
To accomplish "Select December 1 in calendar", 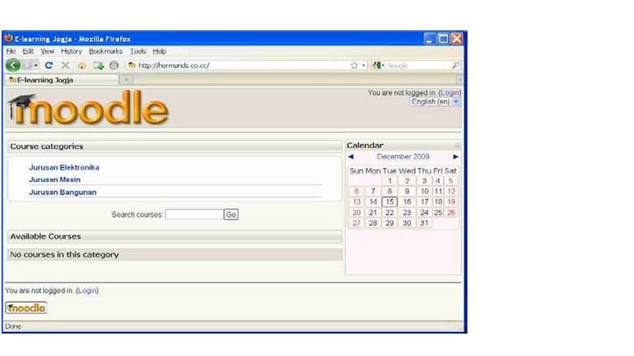I will [x=389, y=180].
